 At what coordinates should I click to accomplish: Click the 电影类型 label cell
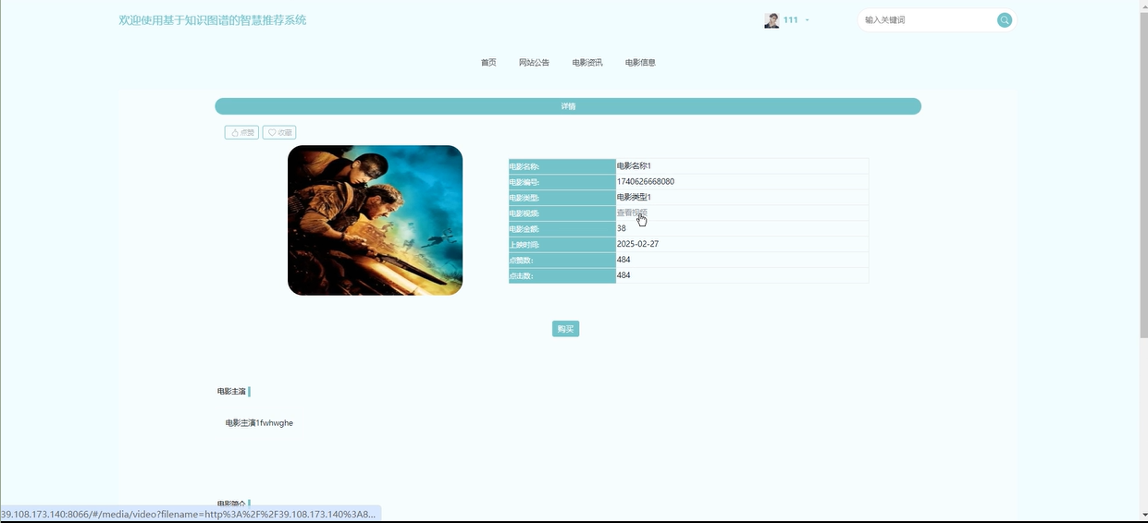(562, 198)
